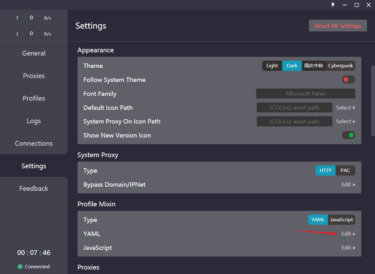Click the Appearance section heading
This screenshot has height=274, width=375.
95,50
